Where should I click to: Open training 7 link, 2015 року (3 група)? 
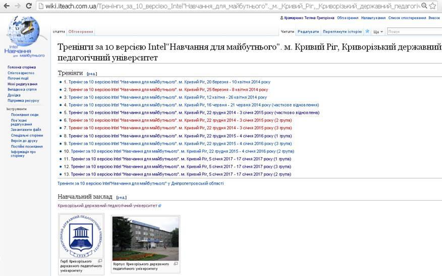(180, 128)
